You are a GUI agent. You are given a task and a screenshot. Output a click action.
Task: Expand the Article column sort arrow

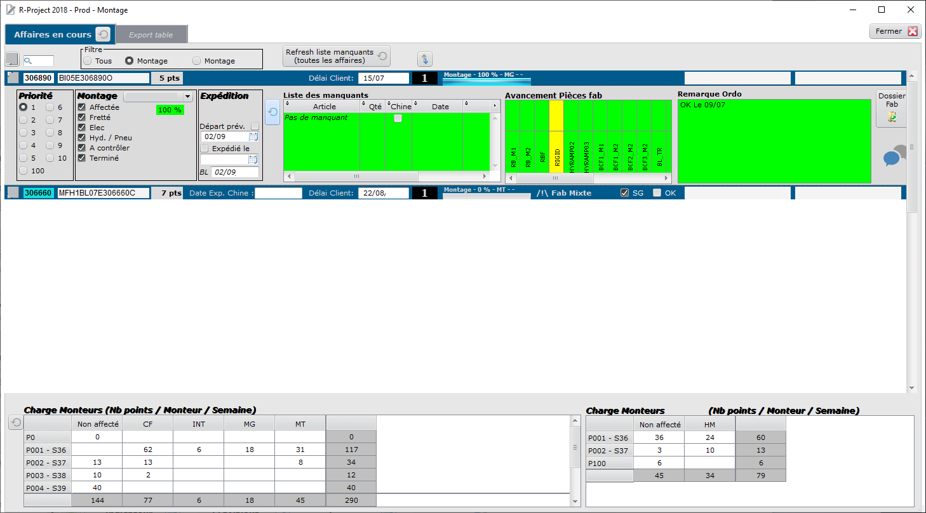pyautogui.click(x=288, y=106)
